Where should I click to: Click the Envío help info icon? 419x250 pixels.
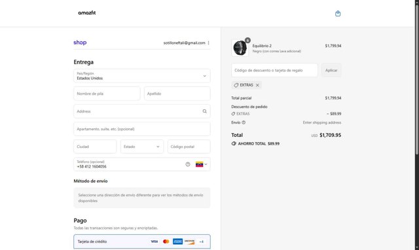pos(244,122)
